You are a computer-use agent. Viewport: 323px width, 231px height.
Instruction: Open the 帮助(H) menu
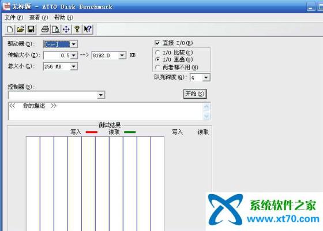tap(63, 17)
